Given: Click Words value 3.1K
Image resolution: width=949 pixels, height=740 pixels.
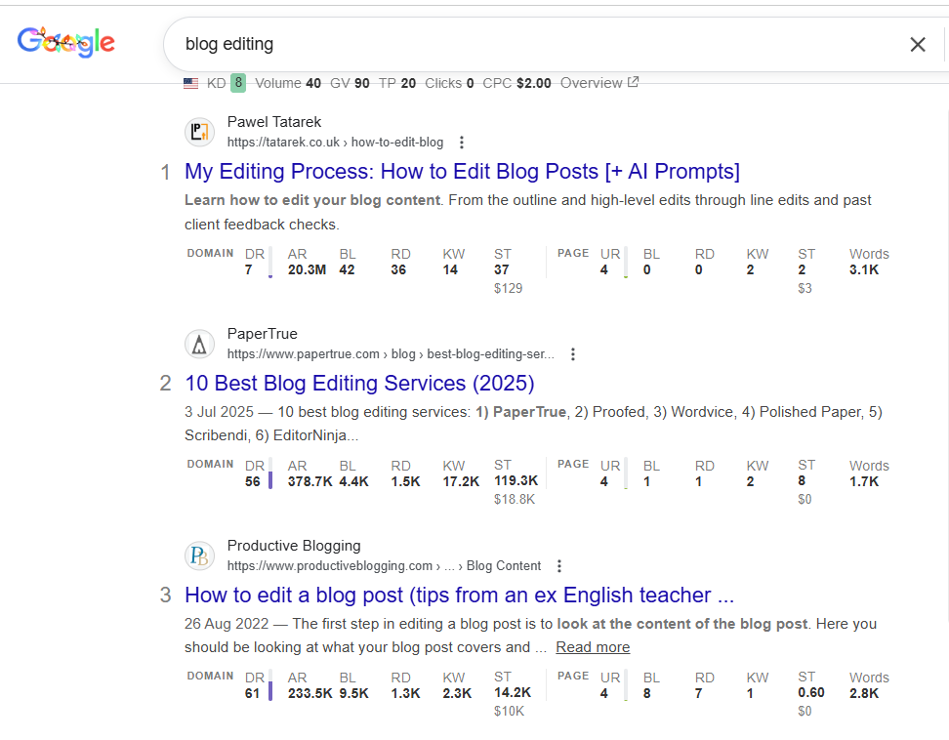Looking at the screenshot, I should pos(864,269).
